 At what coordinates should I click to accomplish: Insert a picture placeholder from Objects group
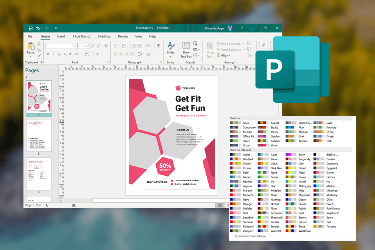pos(195,43)
